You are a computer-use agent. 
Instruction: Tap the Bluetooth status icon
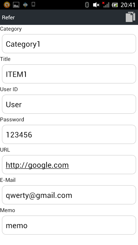tap(87, 5)
